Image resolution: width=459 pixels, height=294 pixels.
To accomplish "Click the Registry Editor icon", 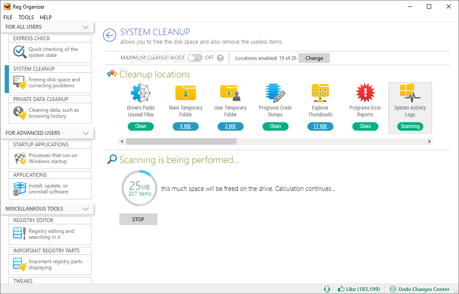I will pos(20,233).
